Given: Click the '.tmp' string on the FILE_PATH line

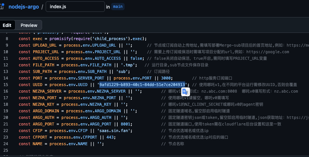Looking at the screenshot, I should point(127,65).
